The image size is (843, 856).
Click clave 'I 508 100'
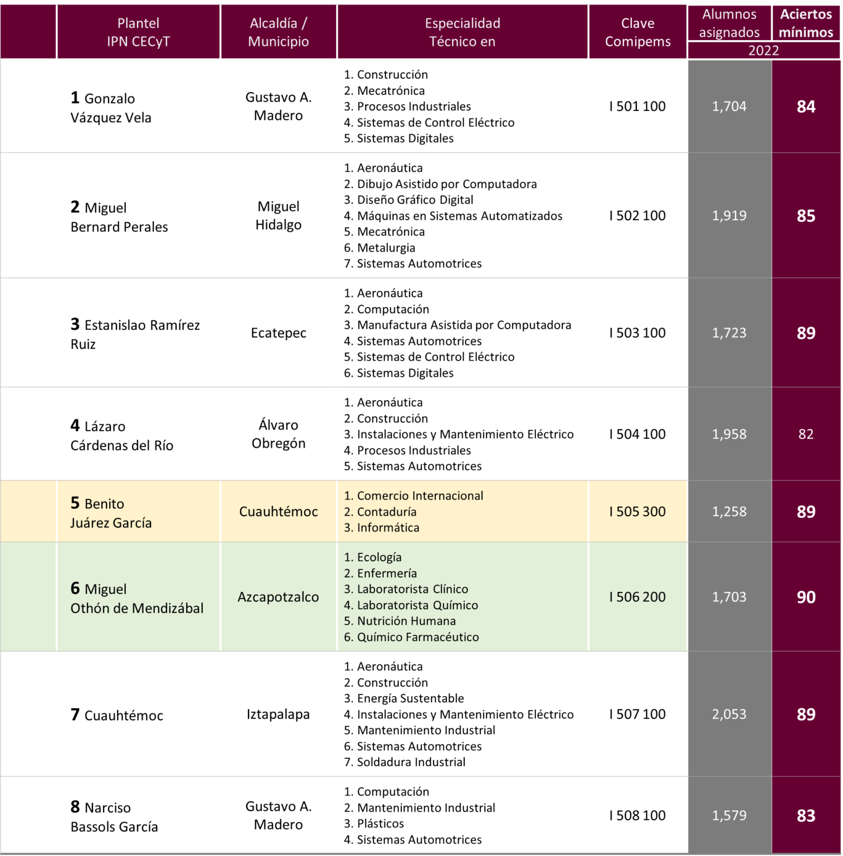point(637,815)
